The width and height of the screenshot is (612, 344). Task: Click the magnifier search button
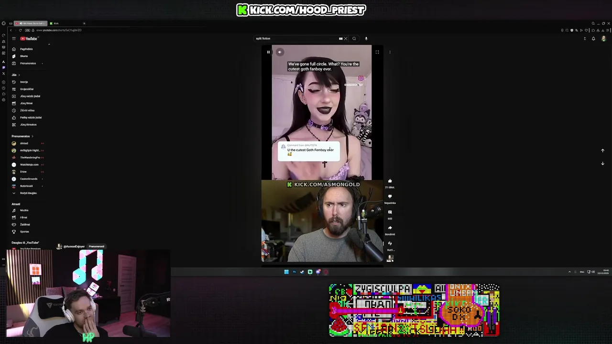click(x=354, y=39)
